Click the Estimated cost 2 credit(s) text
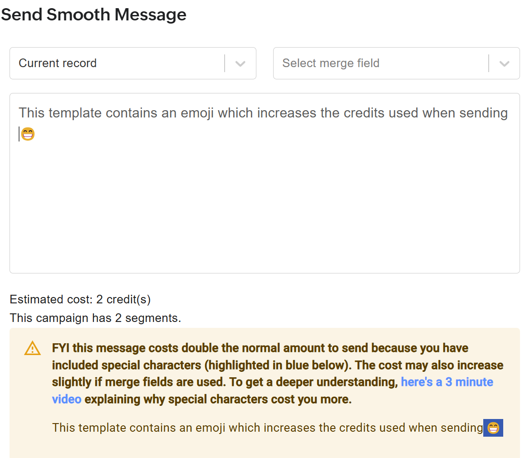This screenshot has width=525, height=458. click(x=80, y=299)
